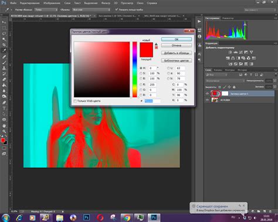This screenshot has height=222, width=278.
Task: Select the Zoom tool
Action: (x=4, y=131)
